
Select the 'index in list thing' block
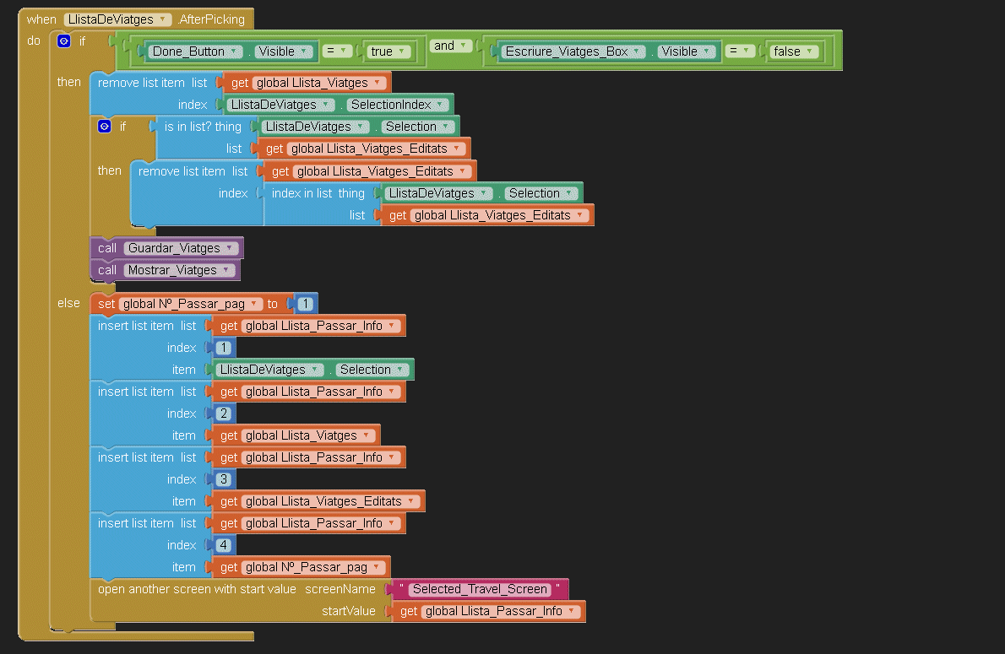tap(317, 193)
